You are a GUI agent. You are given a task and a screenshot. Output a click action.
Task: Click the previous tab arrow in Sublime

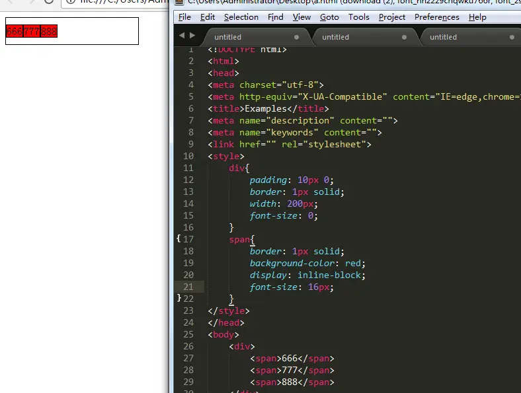click(x=182, y=35)
